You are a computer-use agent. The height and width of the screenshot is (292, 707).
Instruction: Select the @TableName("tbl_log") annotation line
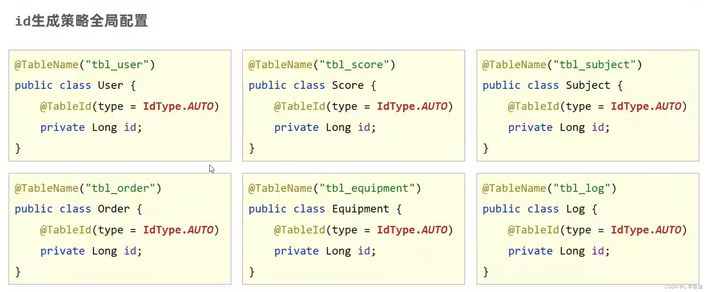coord(549,188)
